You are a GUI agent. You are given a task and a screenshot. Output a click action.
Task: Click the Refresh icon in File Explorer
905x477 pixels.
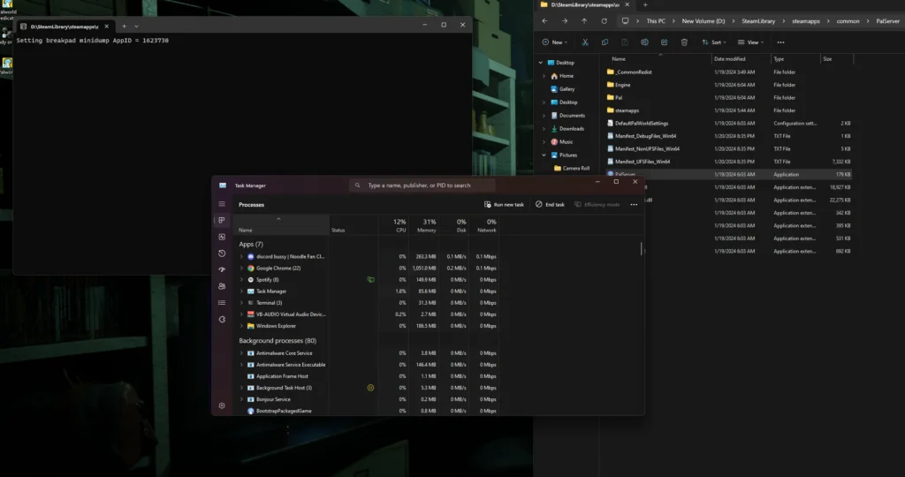pos(605,20)
